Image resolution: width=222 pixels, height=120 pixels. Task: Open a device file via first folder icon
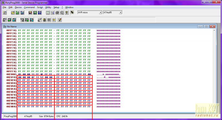[12, 13]
